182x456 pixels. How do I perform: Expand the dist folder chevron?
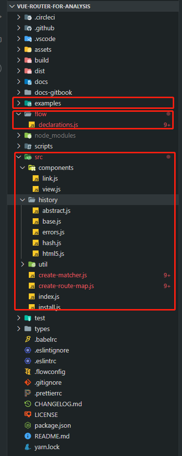tap(19, 71)
